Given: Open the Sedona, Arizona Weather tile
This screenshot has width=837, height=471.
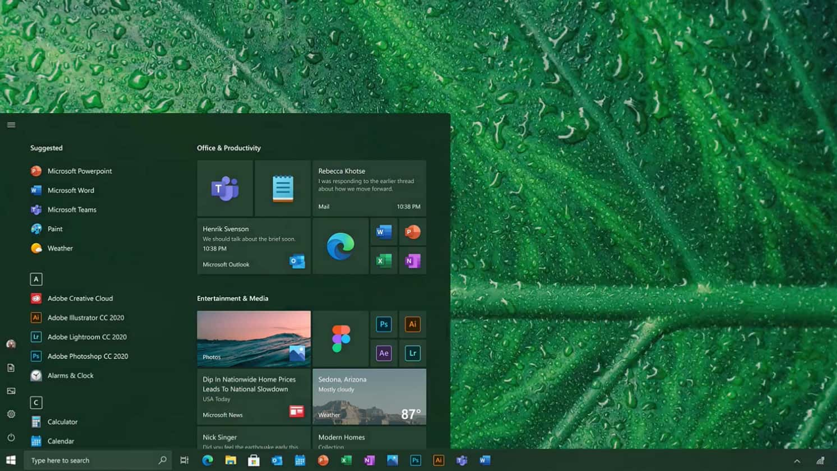Looking at the screenshot, I should click(369, 397).
